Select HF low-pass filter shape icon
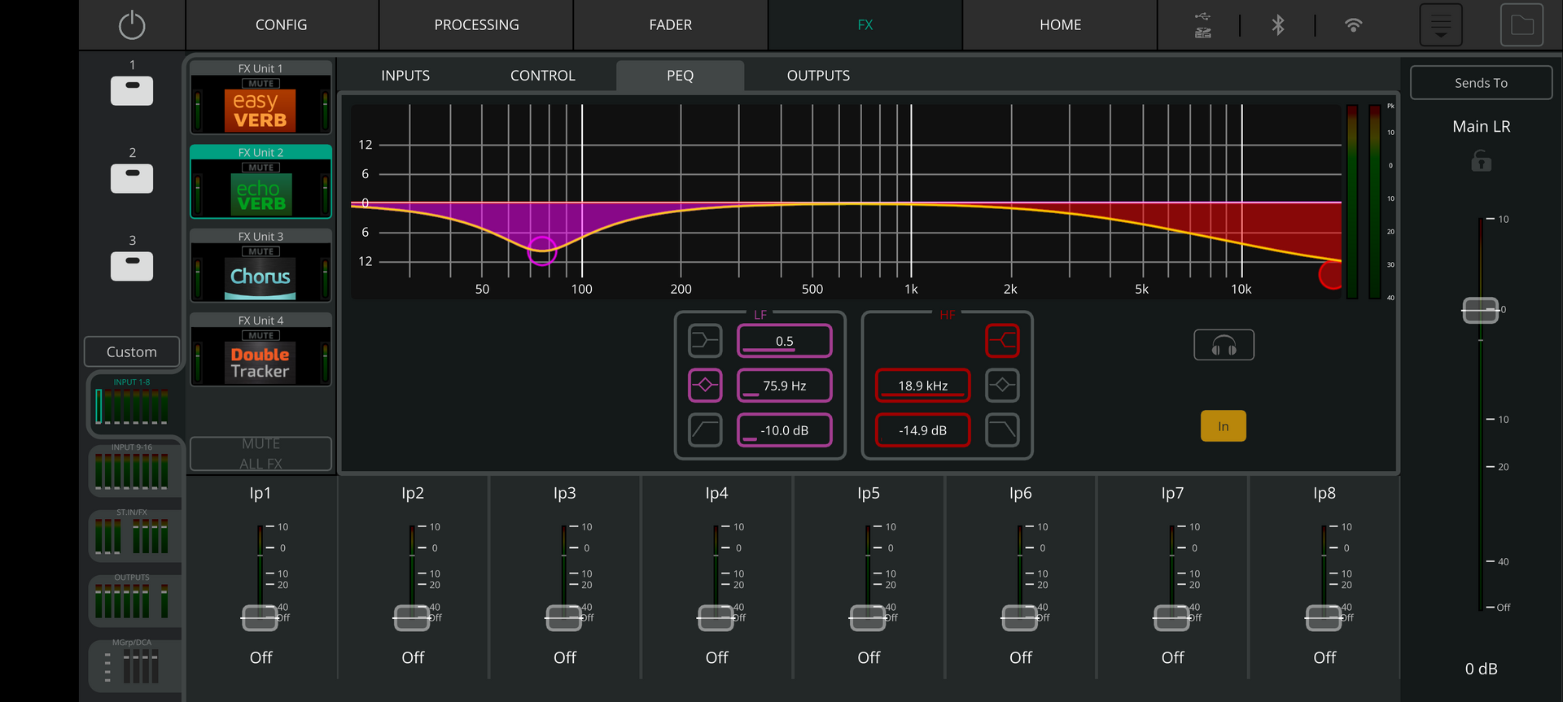Viewport: 1563px width, 702px height. 1002,429
